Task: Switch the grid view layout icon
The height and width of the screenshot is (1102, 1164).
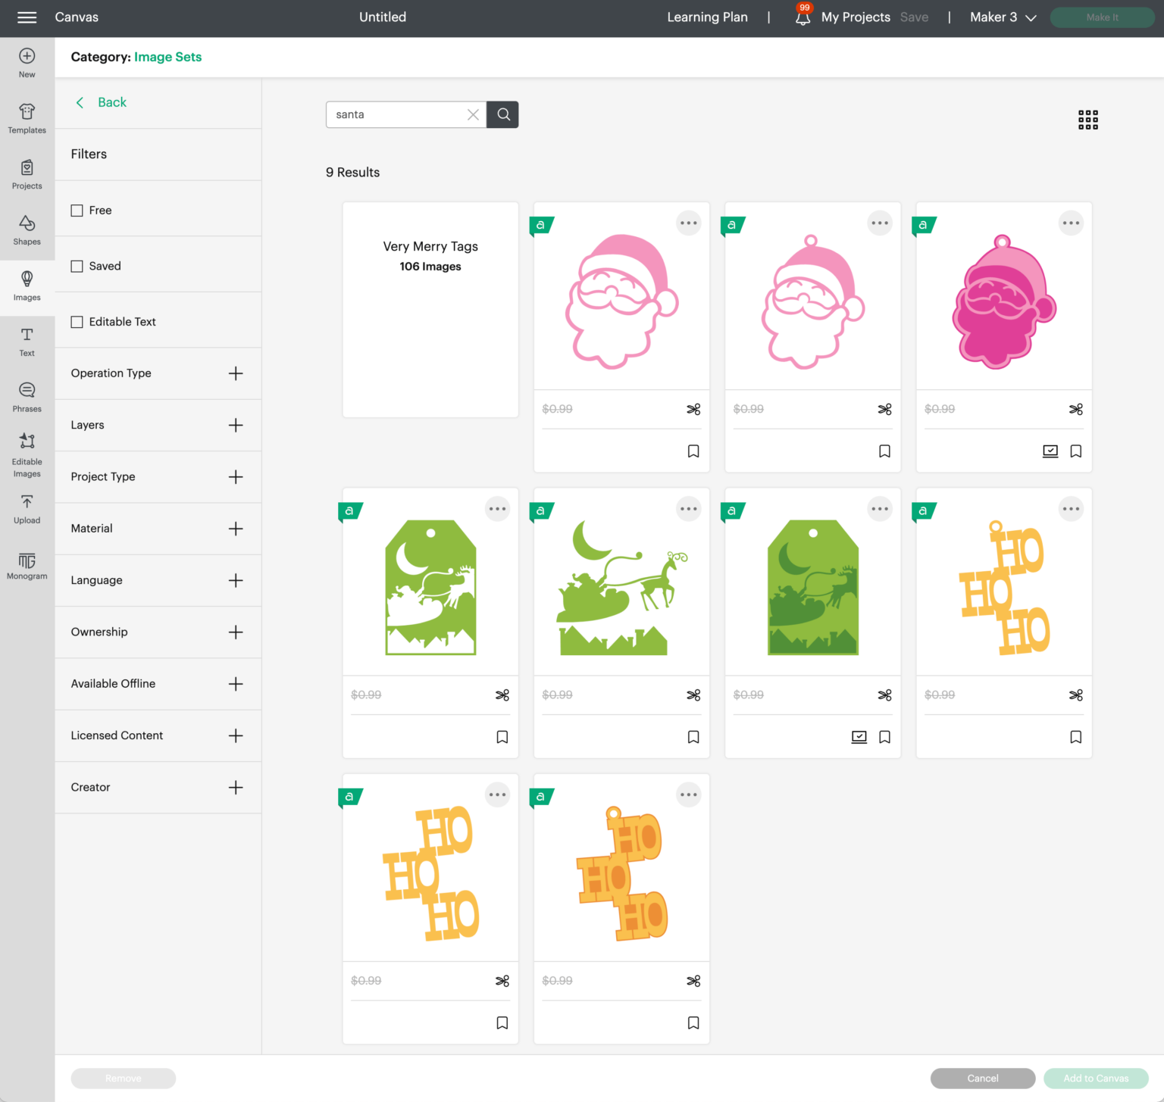Action: (1087, 120)
